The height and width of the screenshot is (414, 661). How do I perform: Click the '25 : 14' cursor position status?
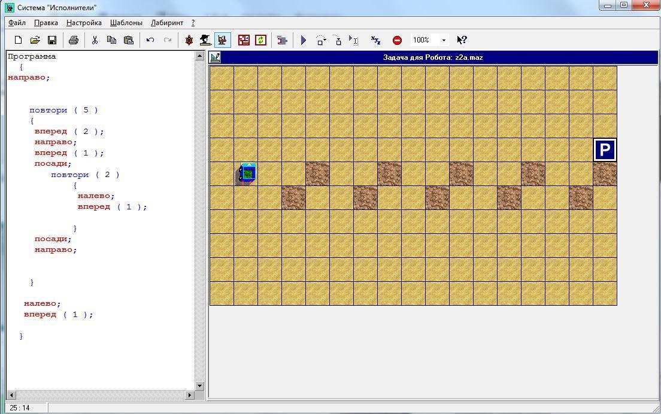point(20,407)
